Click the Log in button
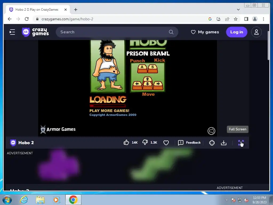273x205 pixels. 236,32
